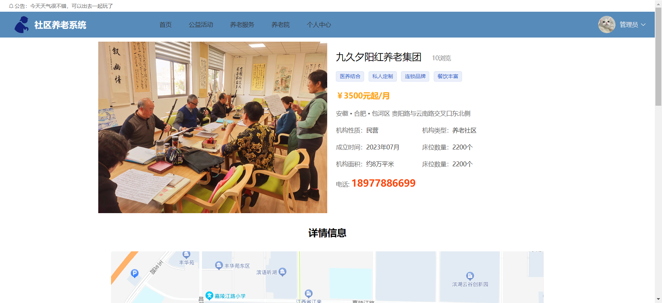Click the 管理员 username
This screenshot has width=662, height=303.
click(629, 25)
